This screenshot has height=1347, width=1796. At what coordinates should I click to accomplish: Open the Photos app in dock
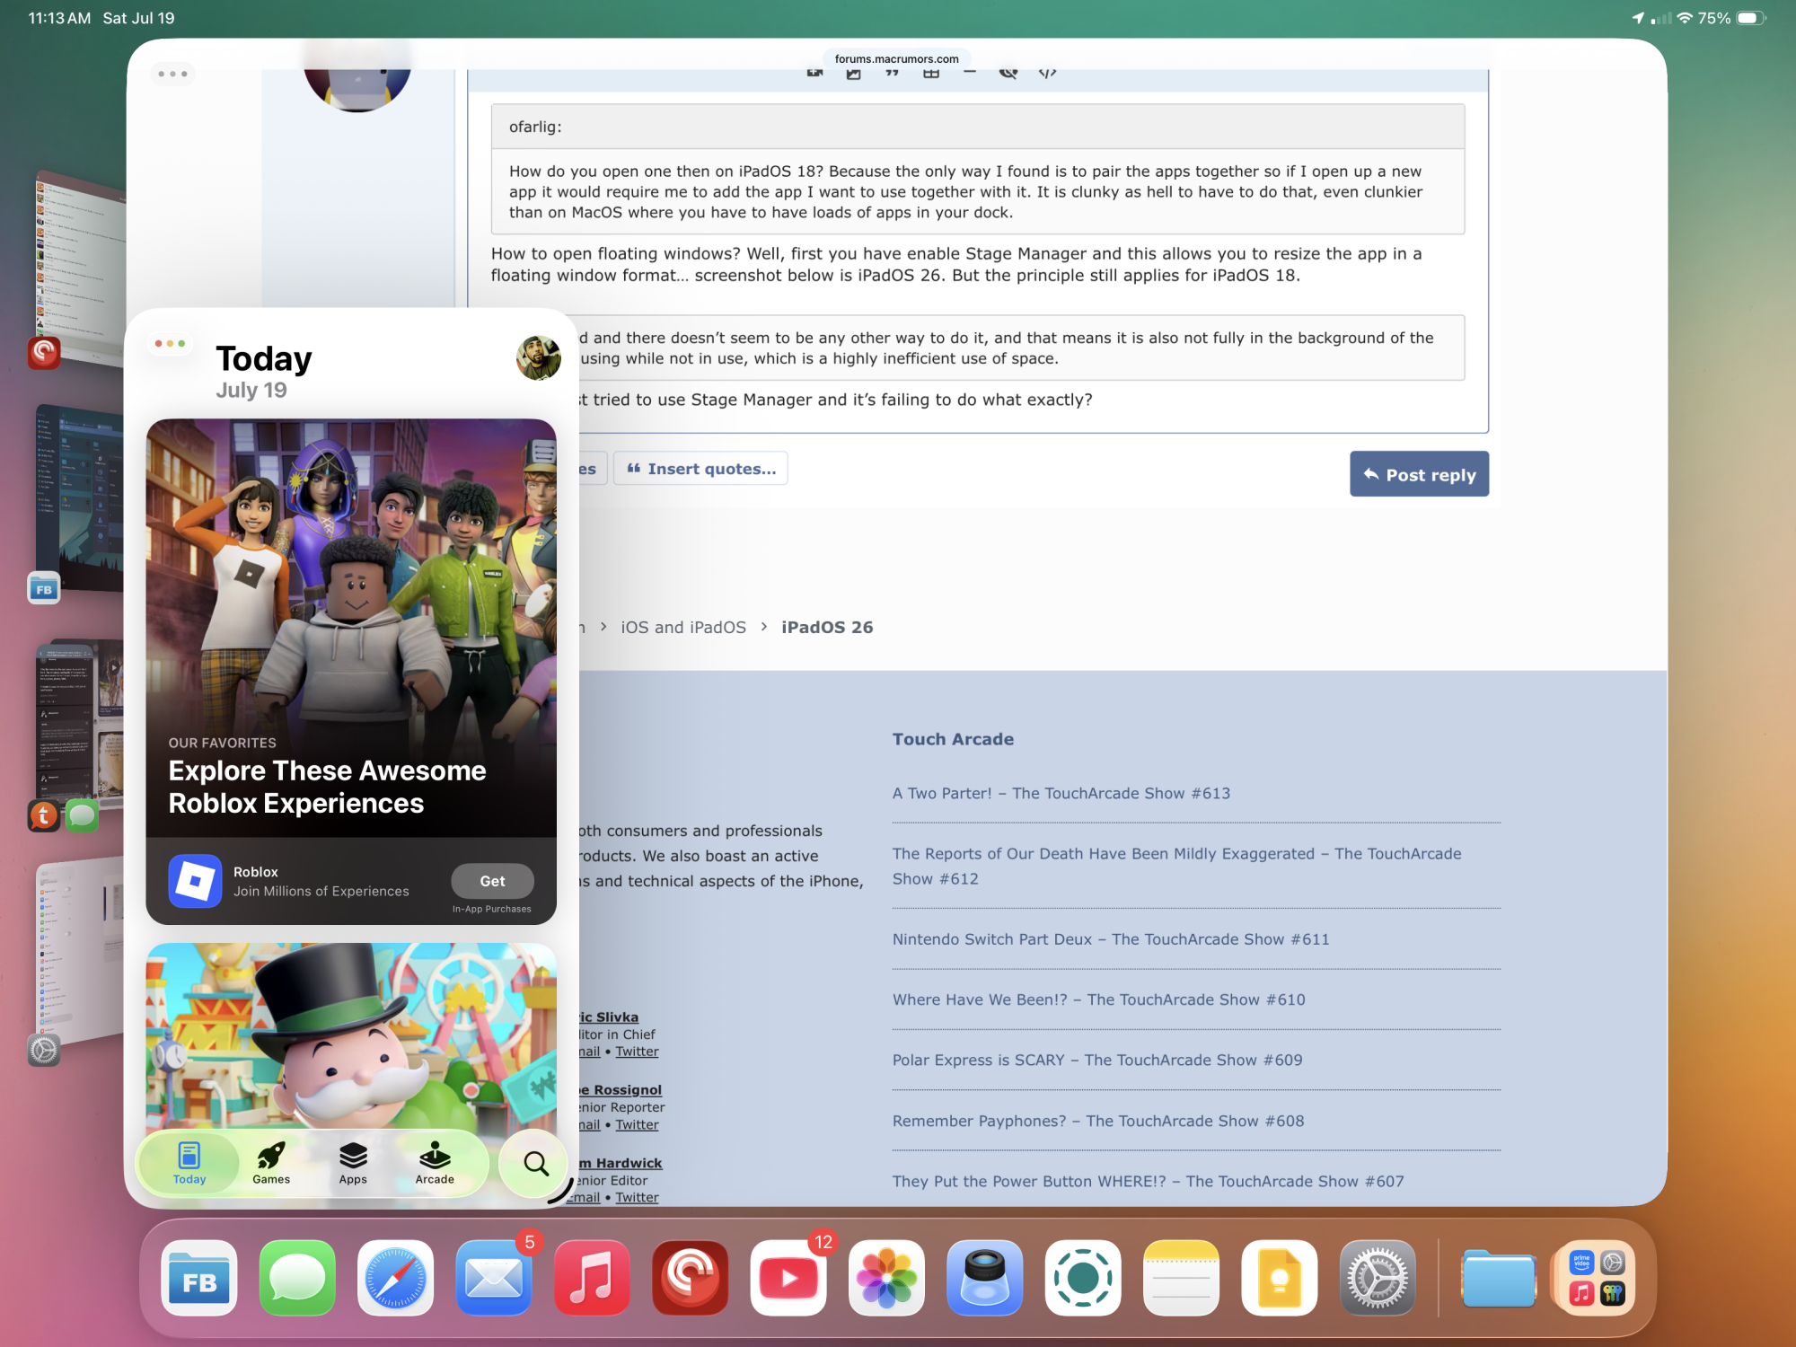tap(886, 1278)
